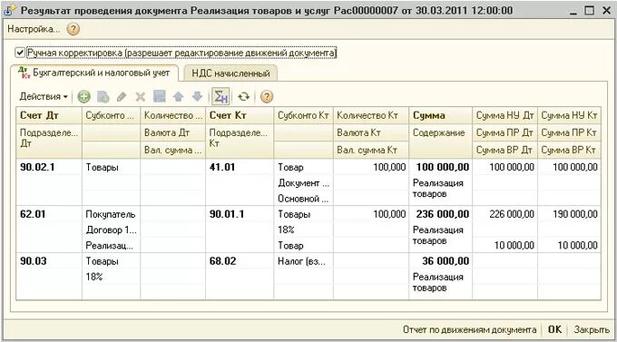
Task: Select the Сумма НУ Кт value 190 000,00
Action: click(x=569, y=214)
